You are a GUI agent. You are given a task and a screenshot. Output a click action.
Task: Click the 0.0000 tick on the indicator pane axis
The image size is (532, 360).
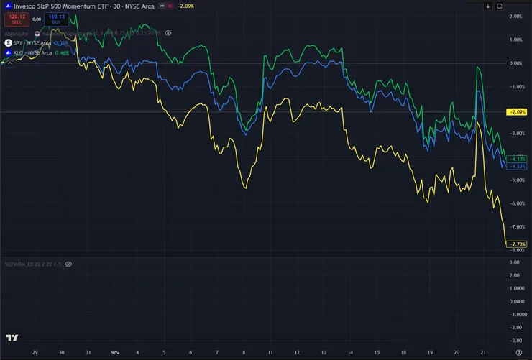point(517,301)
